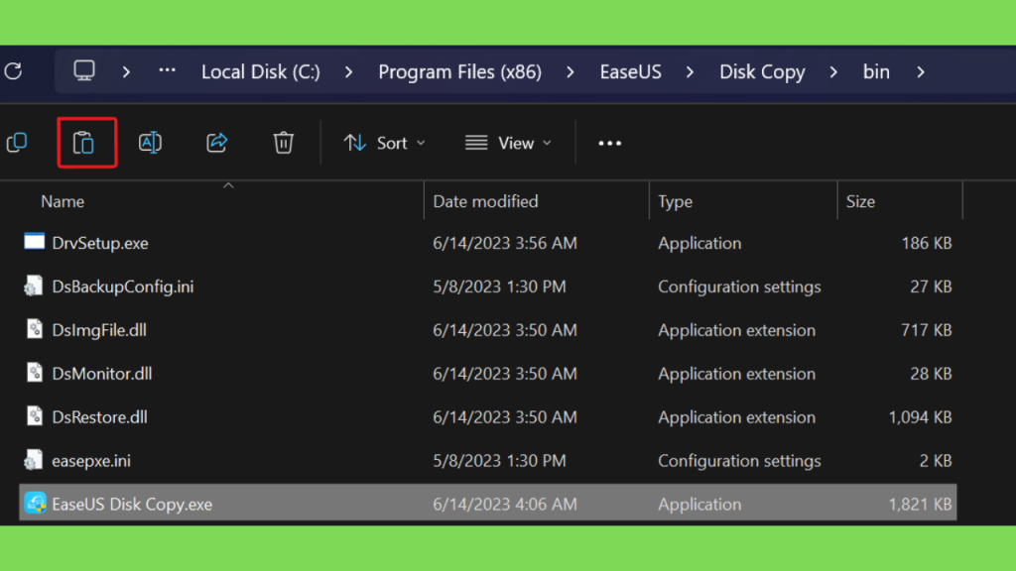The width and height of the screenshot is (1016, 571).
Task: Expand chevron after Local Disk (C:)
Action: coord(348,71)
